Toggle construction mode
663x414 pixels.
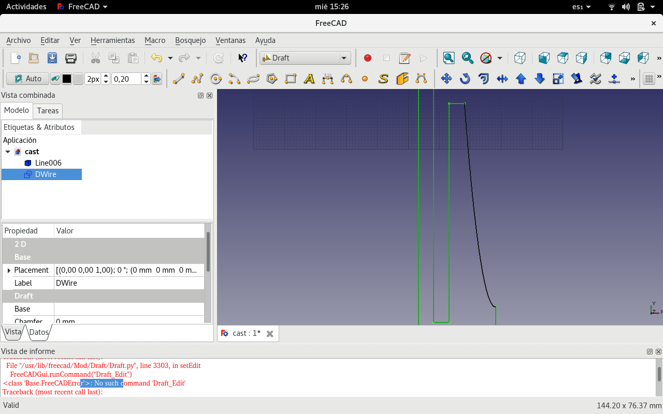[x=55, y=79]
